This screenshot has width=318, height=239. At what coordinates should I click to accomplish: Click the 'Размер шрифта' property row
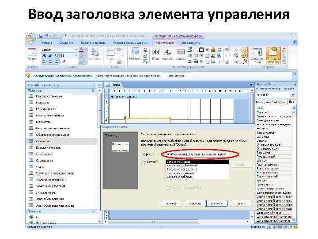[274, 164]
